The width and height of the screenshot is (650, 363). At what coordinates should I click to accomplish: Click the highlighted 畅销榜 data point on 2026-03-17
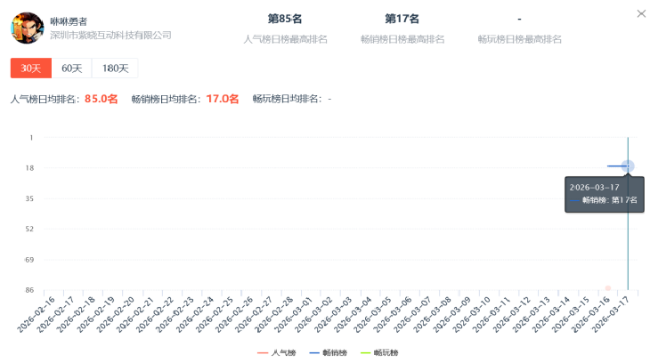628,166
